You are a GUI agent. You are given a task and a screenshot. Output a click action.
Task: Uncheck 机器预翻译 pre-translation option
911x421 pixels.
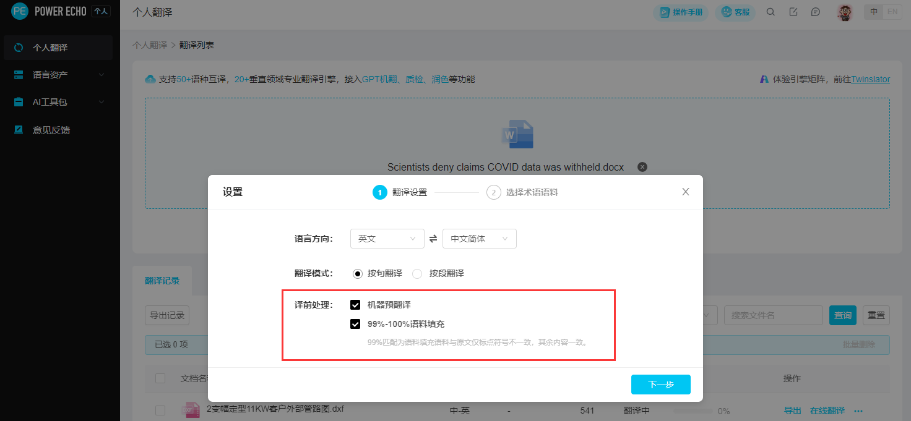pyautogui.click(x=355, y=304)
